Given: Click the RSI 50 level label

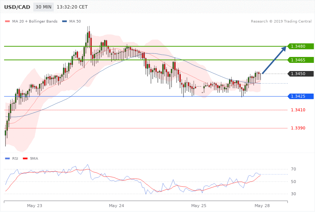Looking at the screenshot, I should [294, 182].
